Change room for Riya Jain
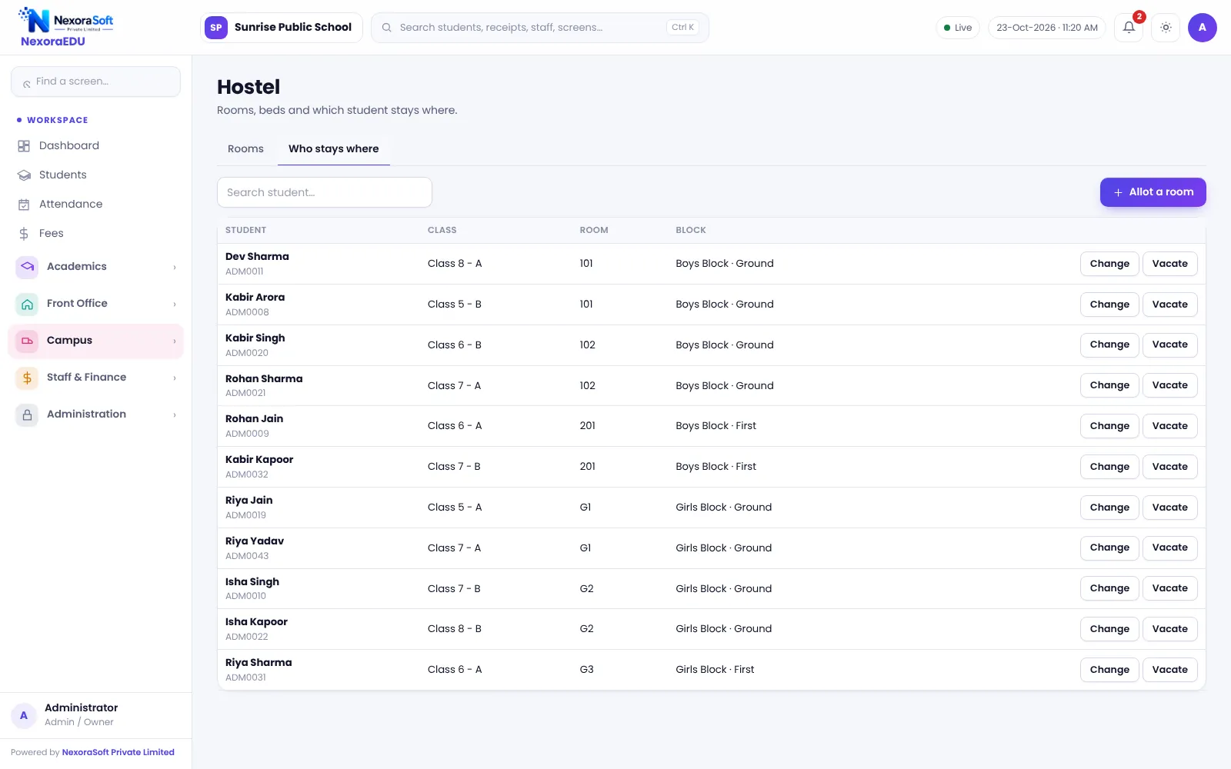The width and height of the screenshot is (1231, 769). click(x=1109, y=508)
